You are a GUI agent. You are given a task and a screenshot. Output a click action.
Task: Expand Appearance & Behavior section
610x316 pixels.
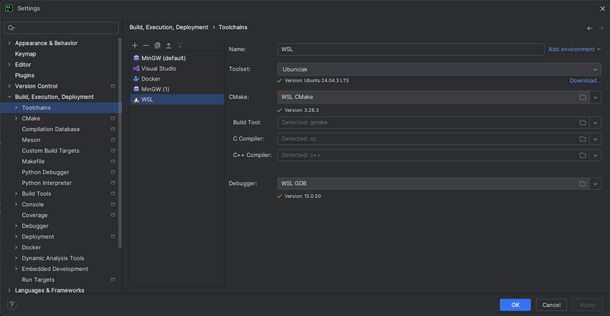[x=9, y=43]
